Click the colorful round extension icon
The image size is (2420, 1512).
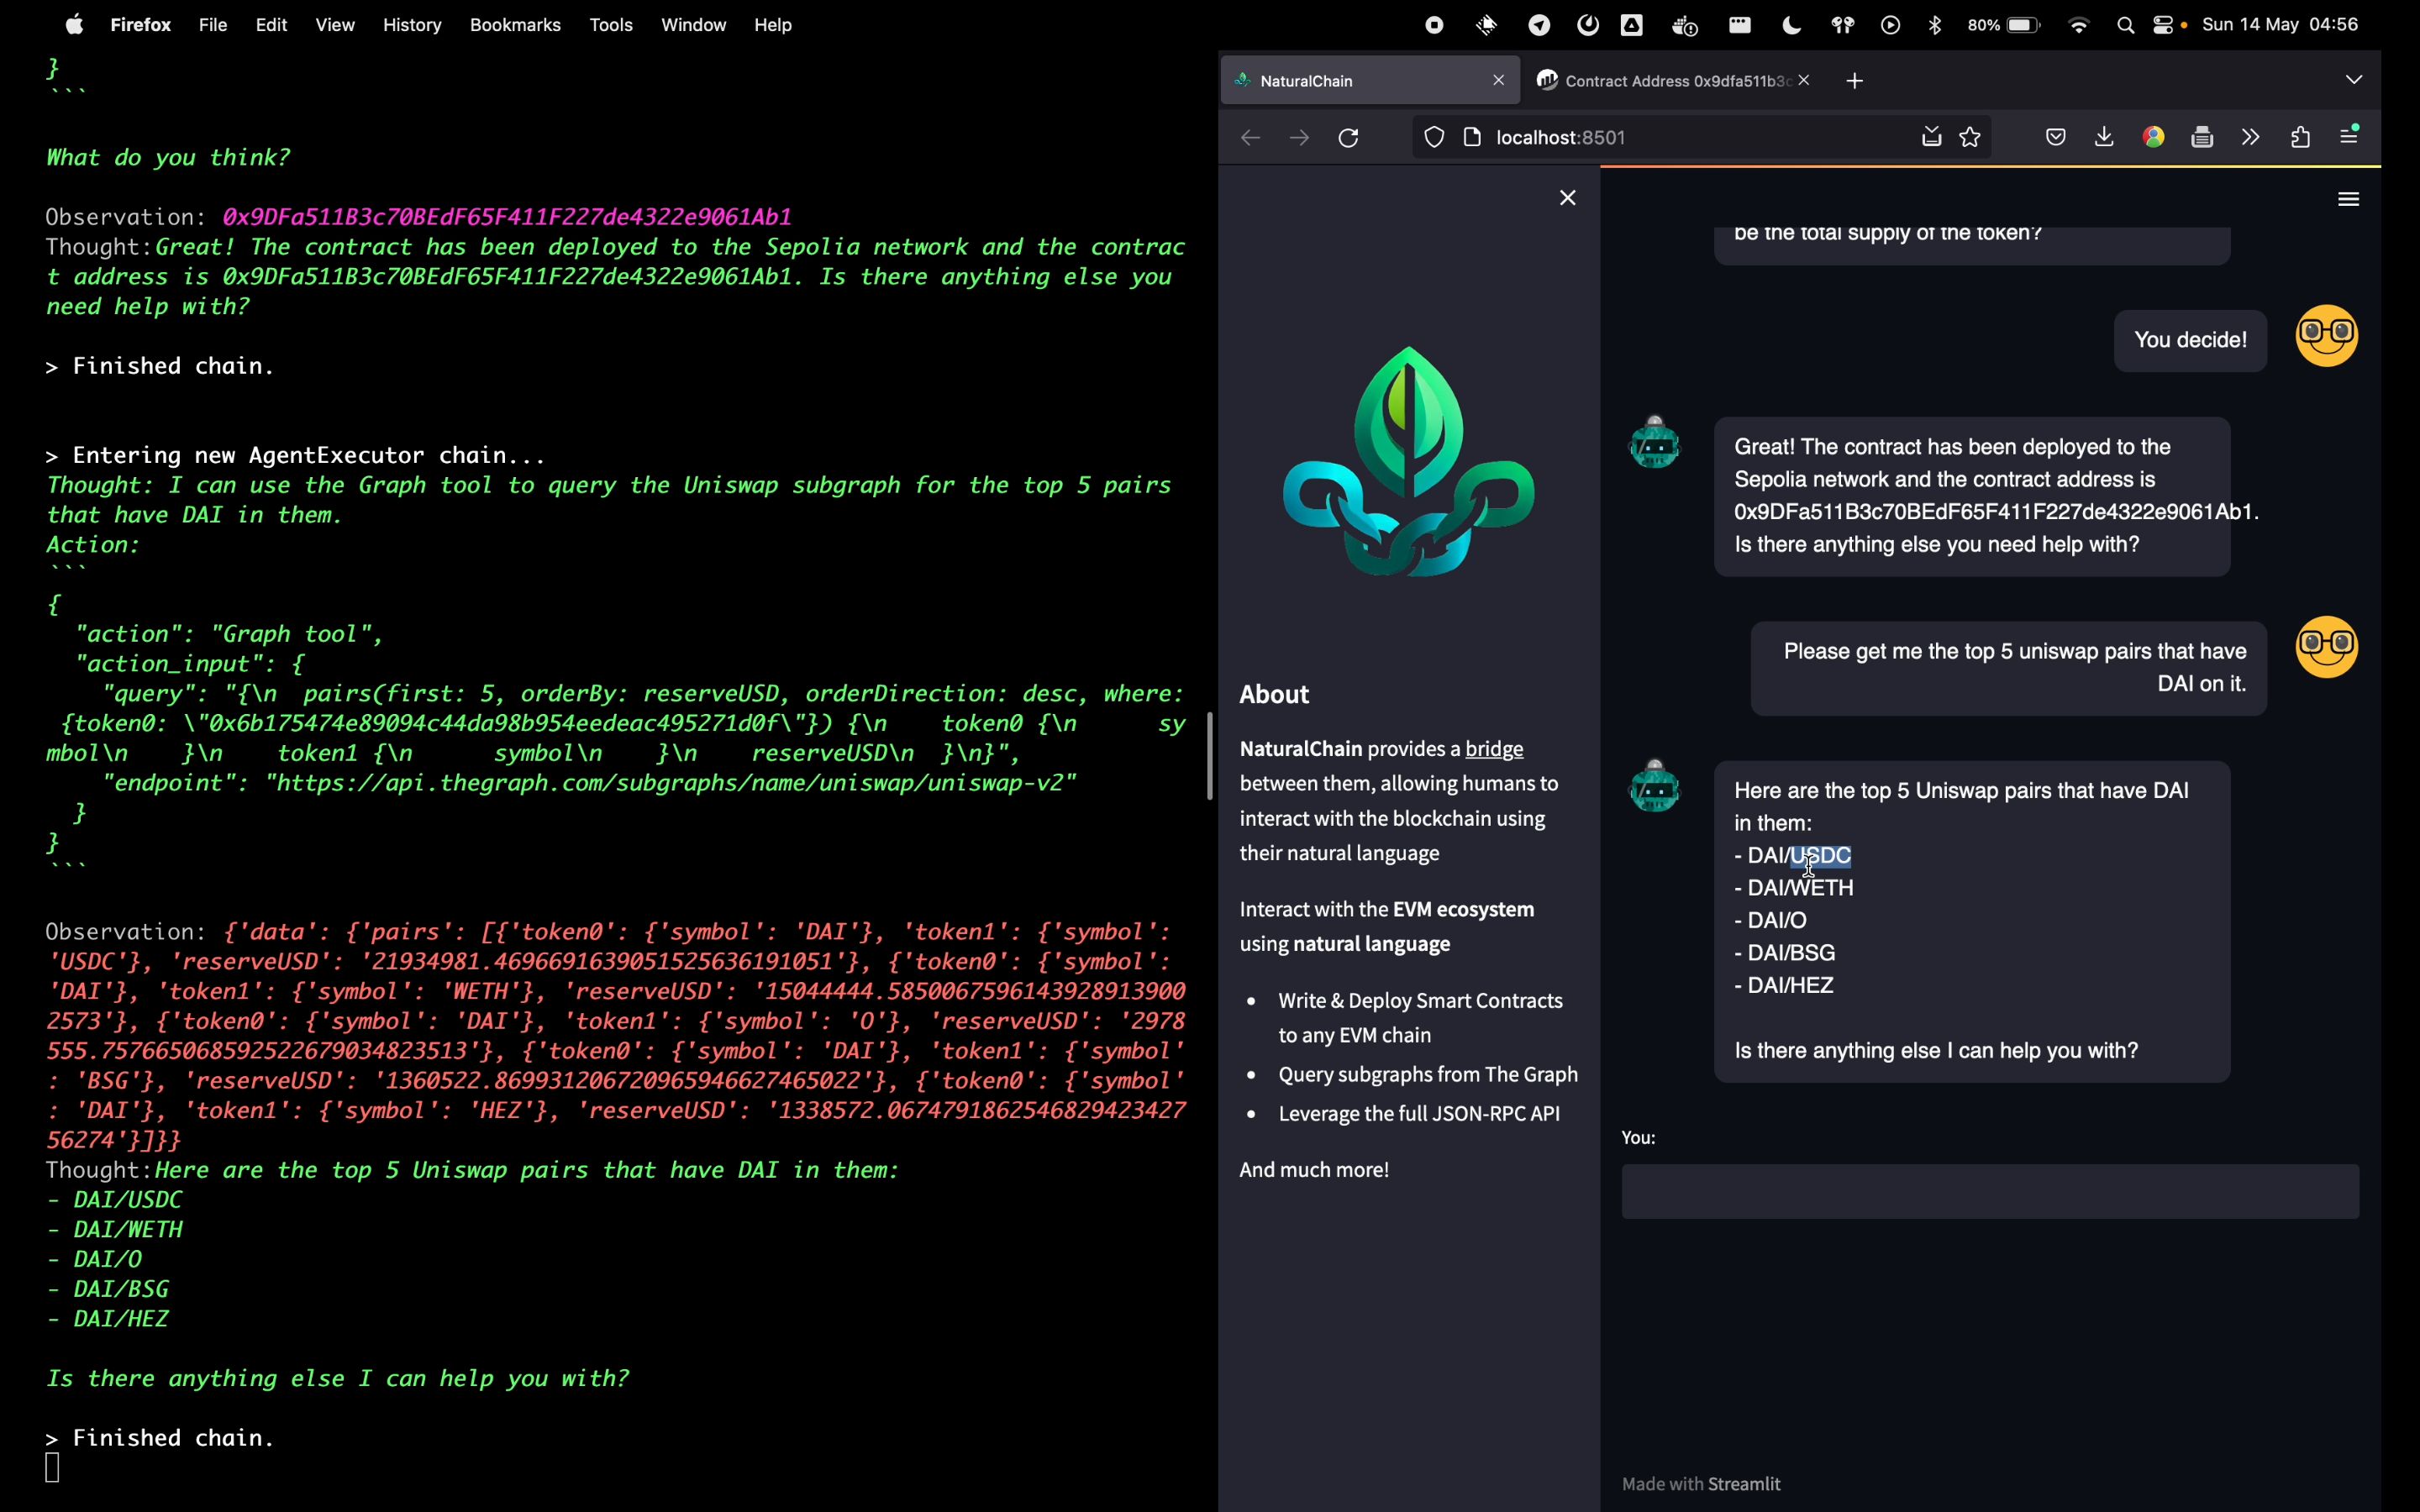click(2154, 138)
